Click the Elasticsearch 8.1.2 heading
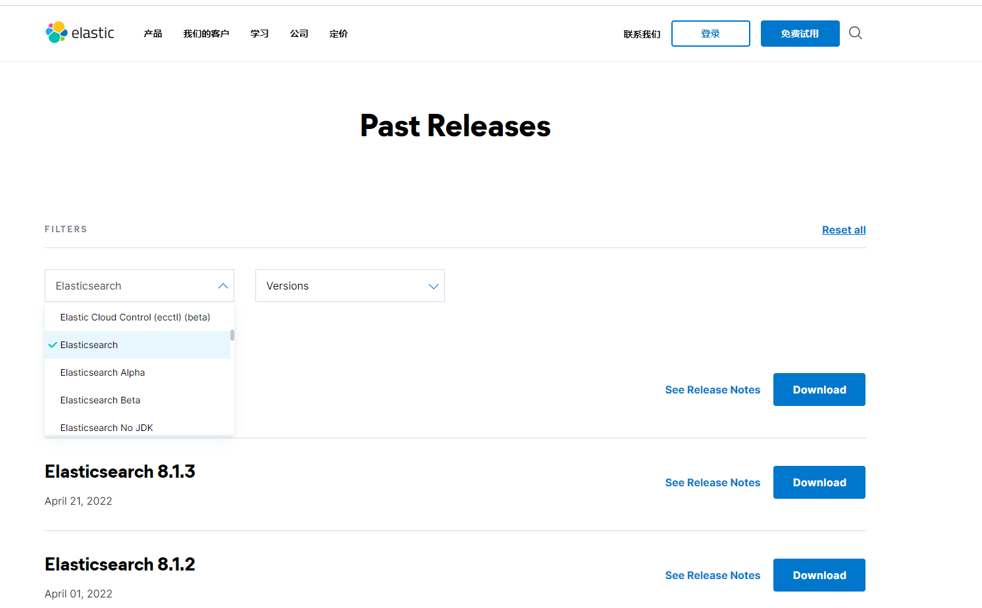Image resolution: width=982 pixels, height=608 pixels. pyautogui.click(x=120, y=565)
